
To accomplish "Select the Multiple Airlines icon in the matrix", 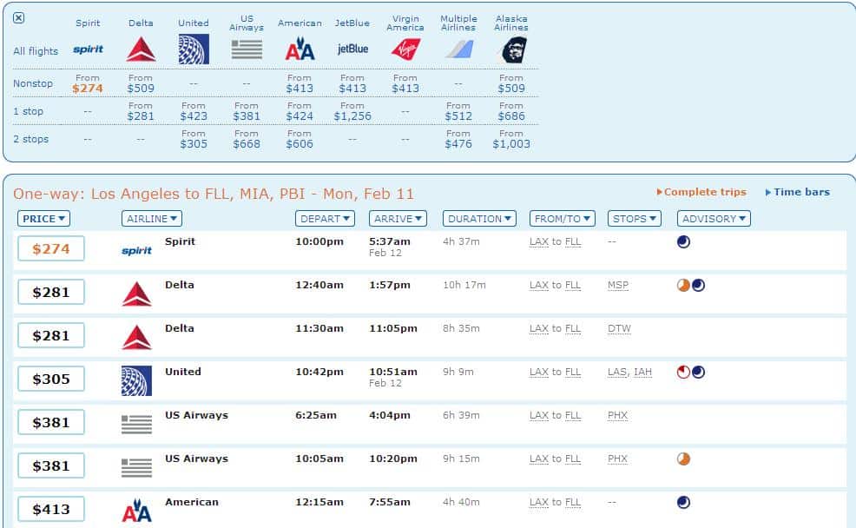I will click(458, 49).
